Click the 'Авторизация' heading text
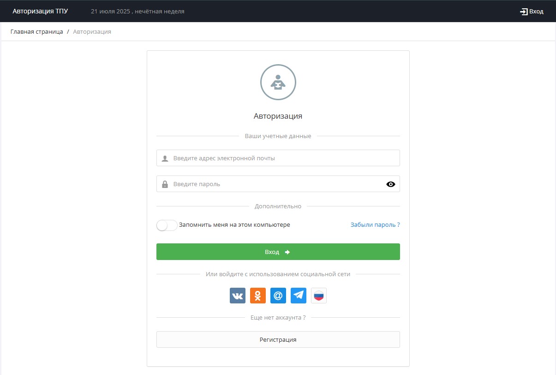Image resolution: width=556 pixels, height=375 pixels. pyautogui.click(x=278, y=116)
